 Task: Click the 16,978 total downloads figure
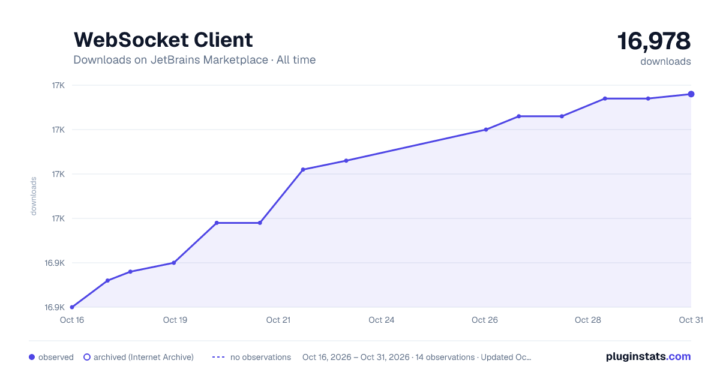[x=654, y=41]
